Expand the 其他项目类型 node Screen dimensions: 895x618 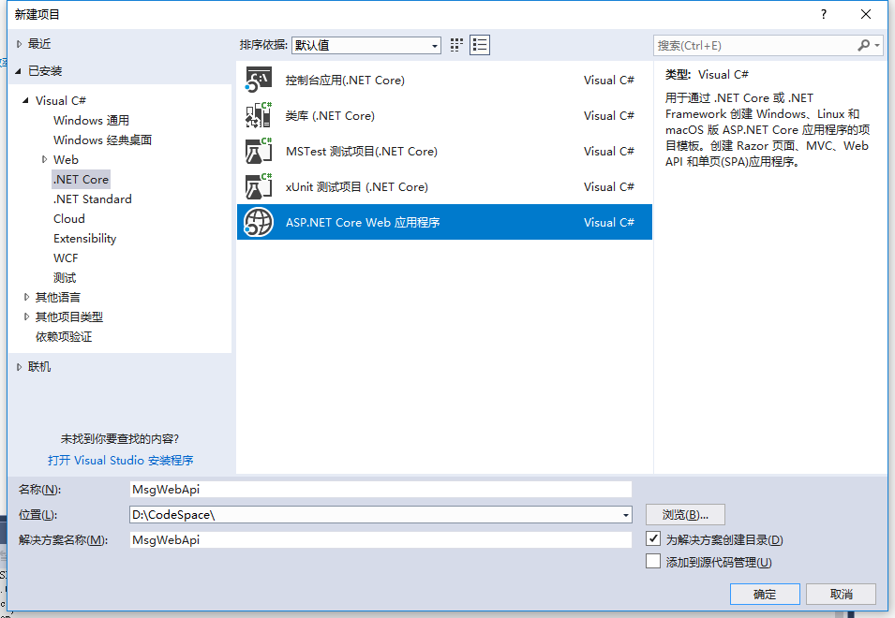[26, 317]
